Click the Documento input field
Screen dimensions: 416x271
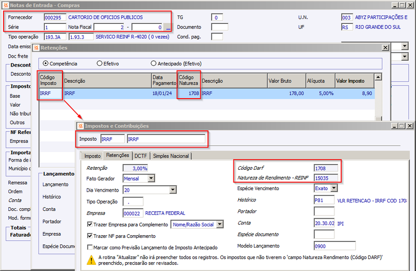pyautogui.click(x=219, y=27)
